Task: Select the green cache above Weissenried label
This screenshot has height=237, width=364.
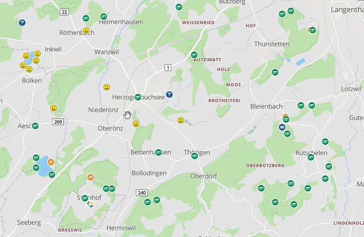Action: pyautogui.click(x=179, y=7)
